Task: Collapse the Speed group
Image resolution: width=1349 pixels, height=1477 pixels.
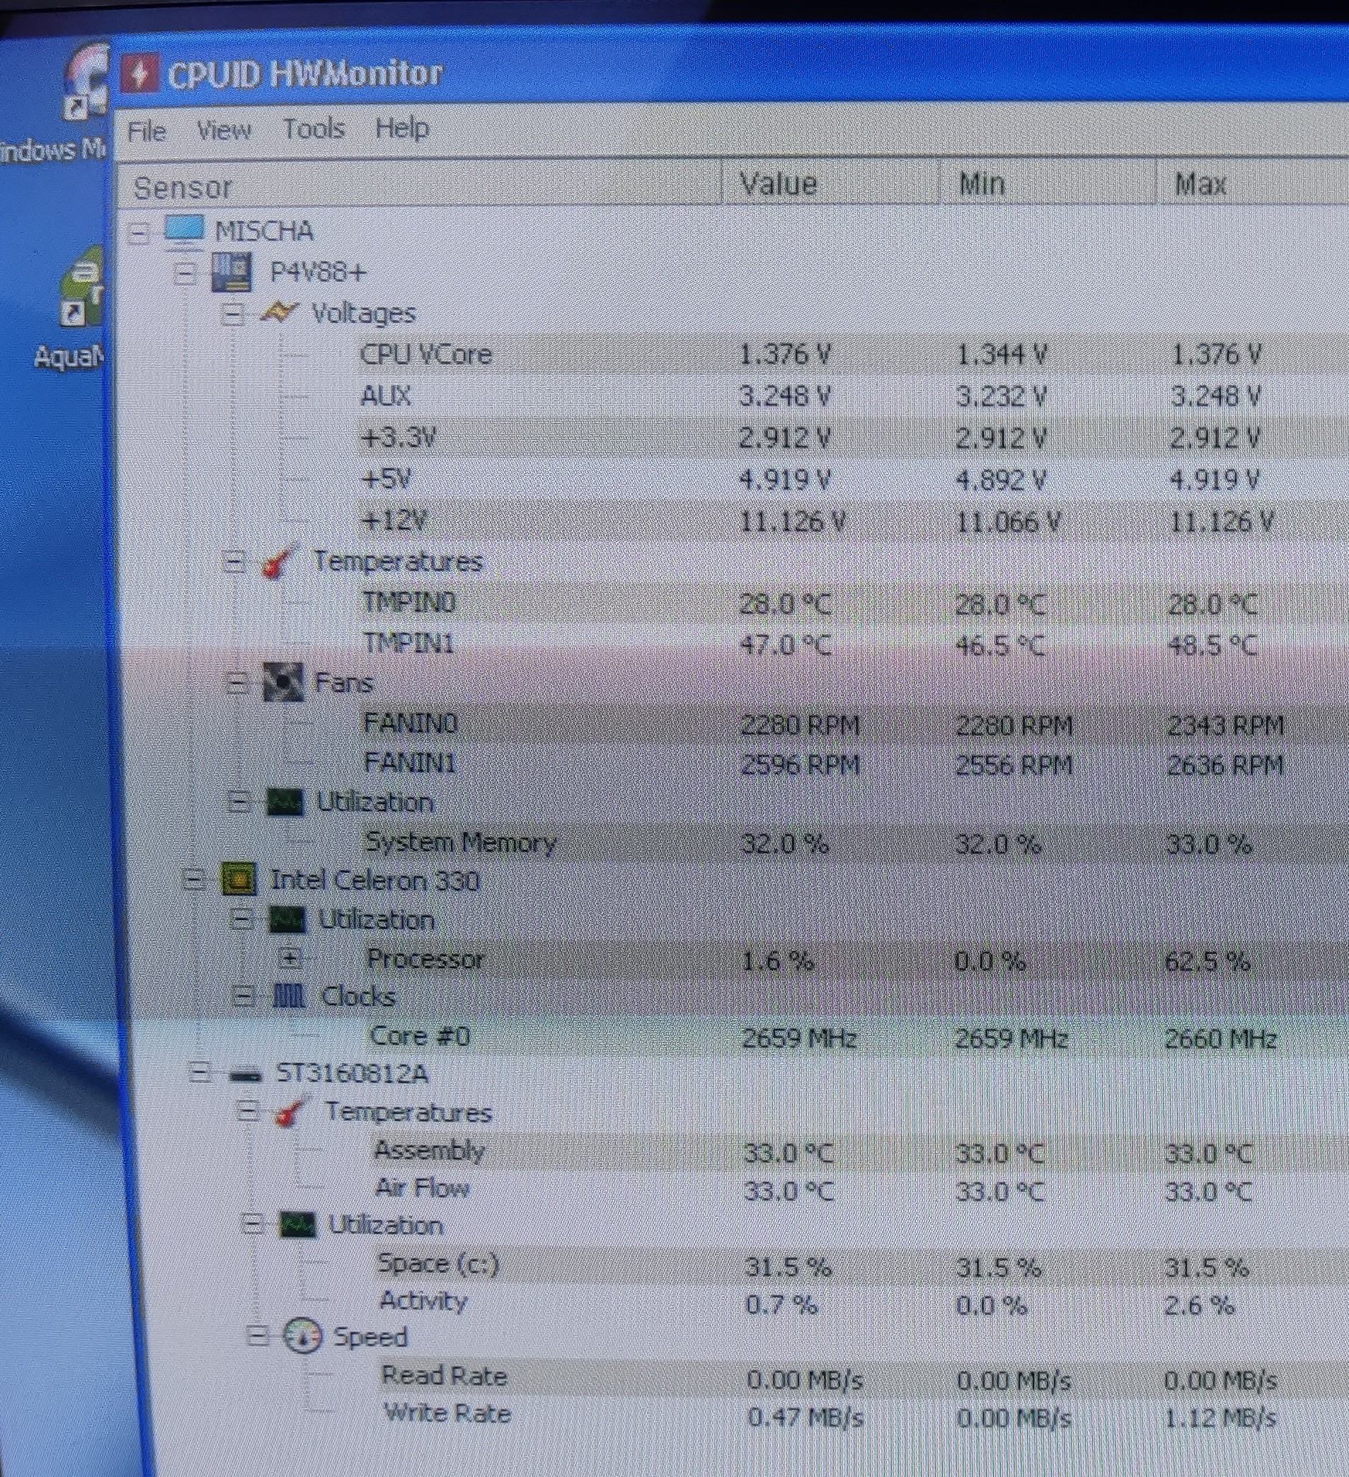Action: click(x=256, y=1336)
